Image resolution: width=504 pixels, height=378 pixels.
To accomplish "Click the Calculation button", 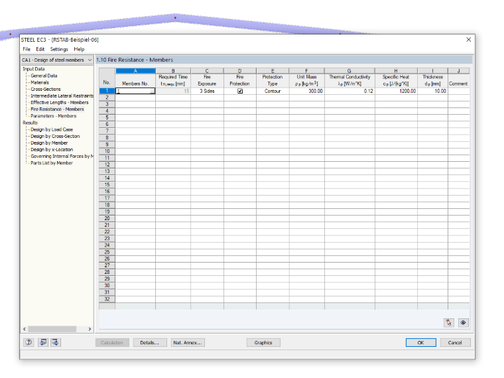I will pos(112,343).
